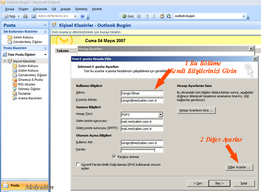Screen dimensions: 261x192
Task: Click the < Geri button in wizard
Action: coord(198,183)
